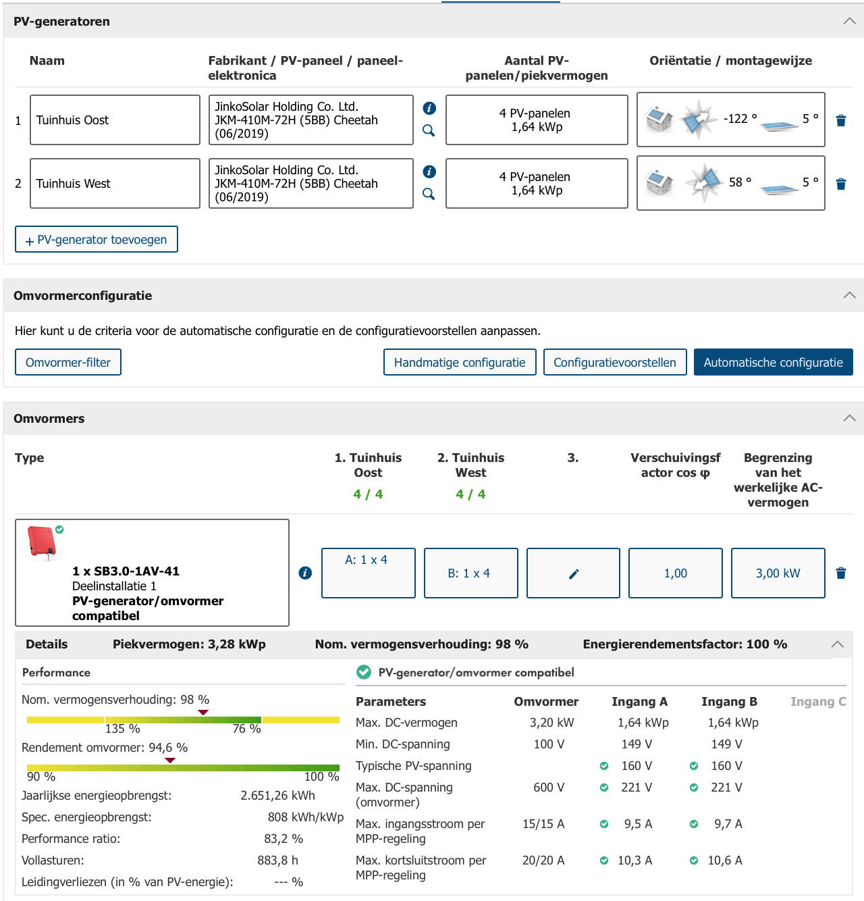Edit input A string configuration 1 x 4
Screen dimensions: 864x901
pos(369,573)
